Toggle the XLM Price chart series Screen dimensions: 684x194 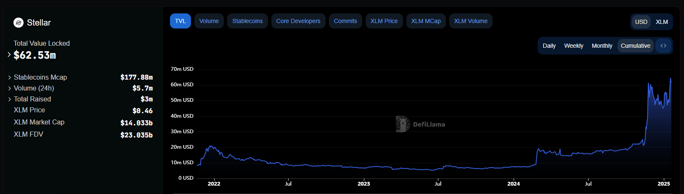(x=384, y=21)
